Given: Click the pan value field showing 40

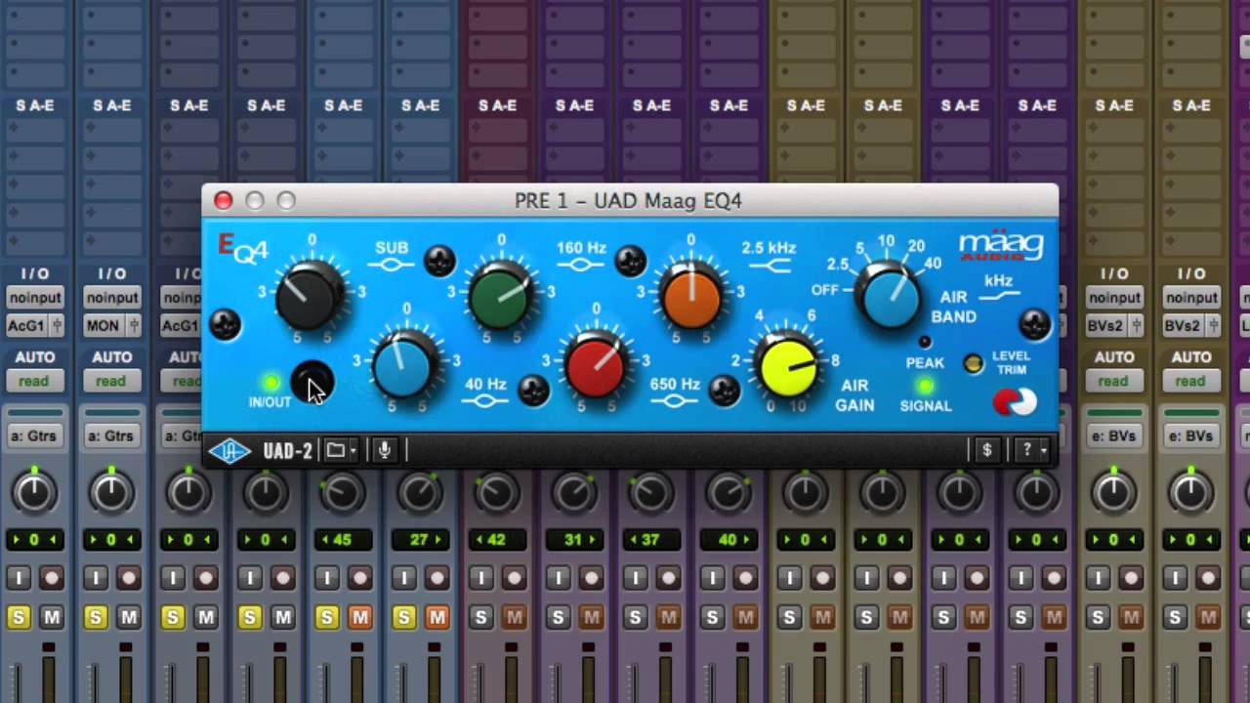Looking at the screenshot, I should coord(729,540).
